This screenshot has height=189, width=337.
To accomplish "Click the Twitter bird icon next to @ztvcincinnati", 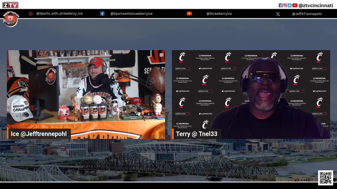I will (x=289, y=5).
